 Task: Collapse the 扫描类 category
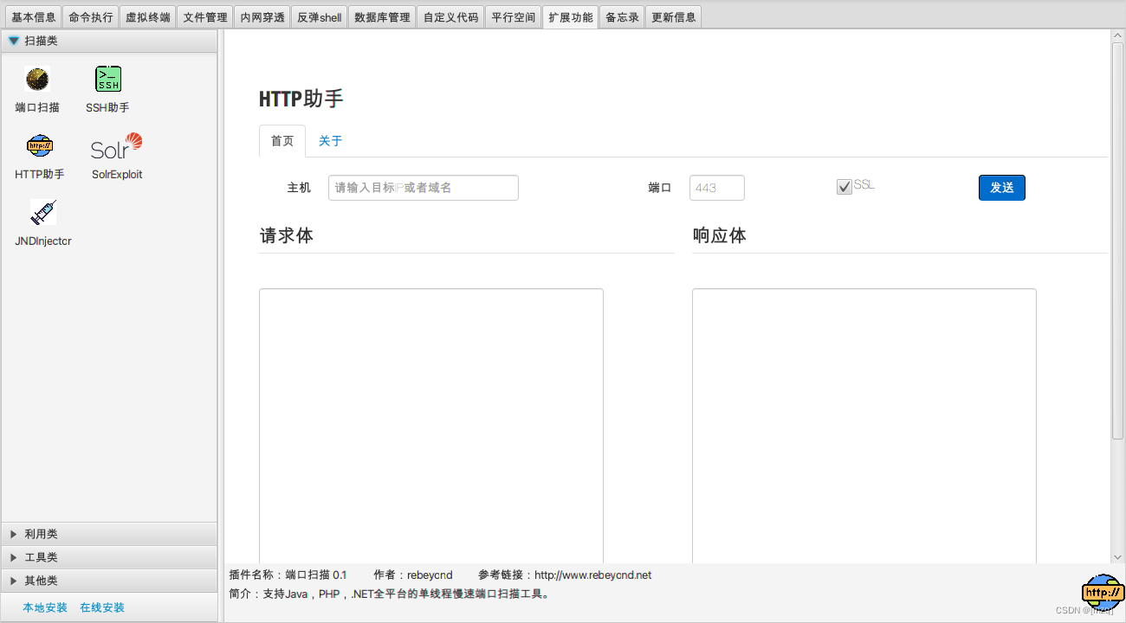pyautogui.click(x=109, y=41)
